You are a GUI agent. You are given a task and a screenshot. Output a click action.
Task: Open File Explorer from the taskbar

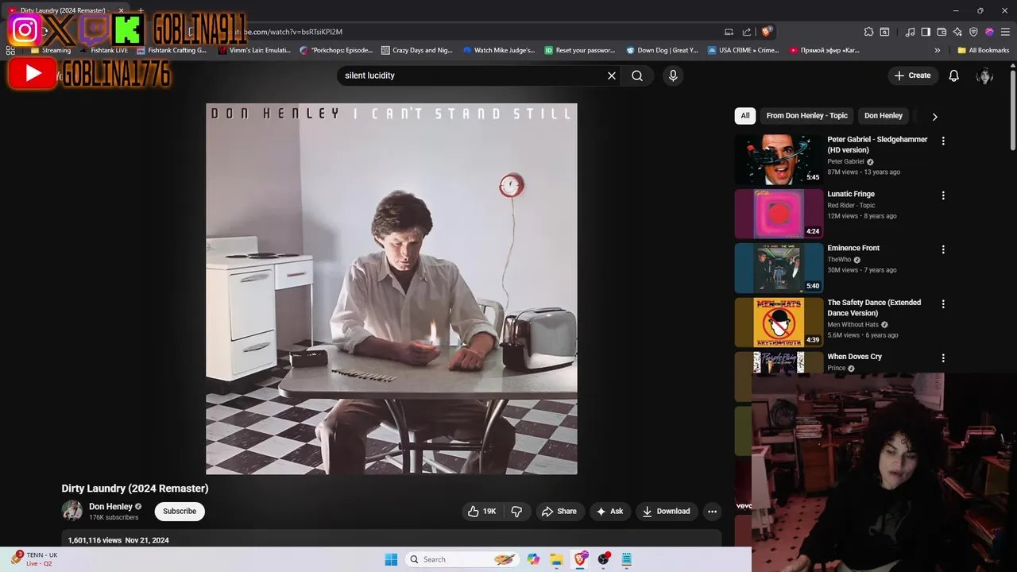(556, 559)
